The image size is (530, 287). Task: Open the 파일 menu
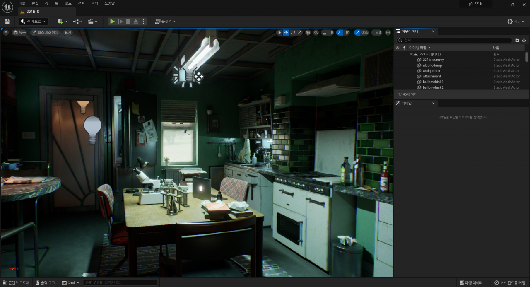[x=22, y=3]
